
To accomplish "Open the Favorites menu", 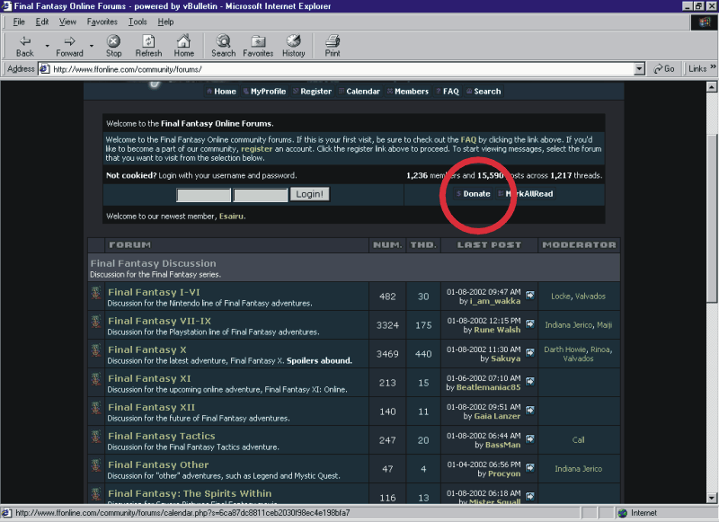I will pos(102,22).
